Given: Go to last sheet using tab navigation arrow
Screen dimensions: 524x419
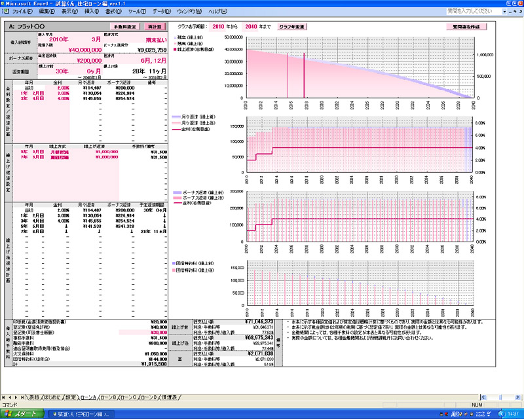Looking at the screenshot, I should (x=22, y=397).
